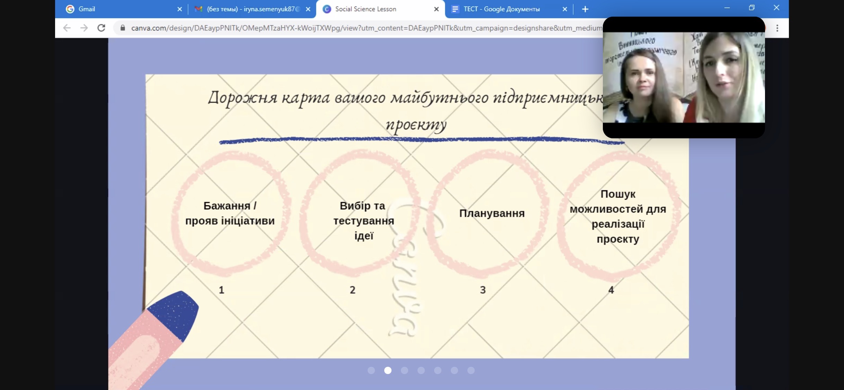Click the browser back arrow

(x=67, y=28)
